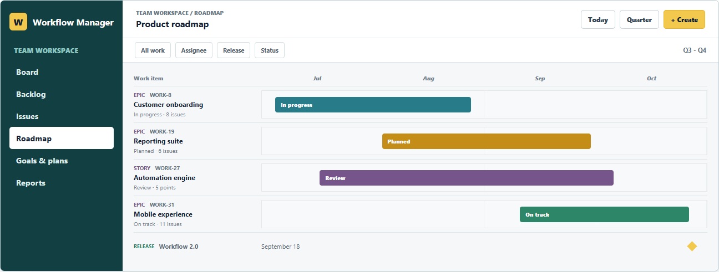Click the TEAM WORKSPACE / ROADMAP breadcrumb

tap(180, 13)
